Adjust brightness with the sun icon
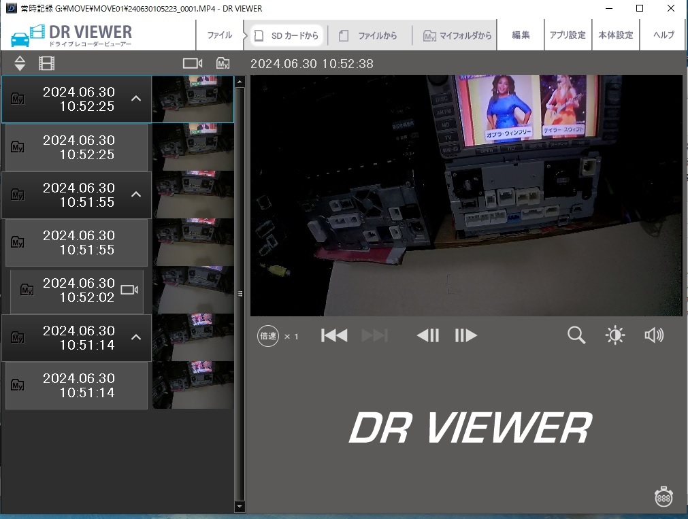The image size is (688, 519). [615, 335]
